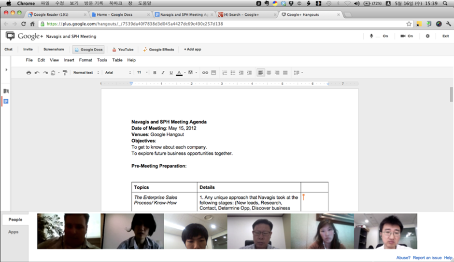The width and height of the screenshot is (454, 262).
Task: Select the last participant with glasses thumbnail
Action: pyautogui.click(x=386, y=231)
